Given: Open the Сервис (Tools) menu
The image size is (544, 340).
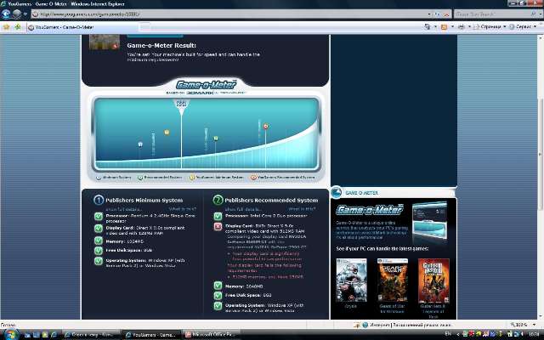Looking at the screenshot, I should [523, 26].
